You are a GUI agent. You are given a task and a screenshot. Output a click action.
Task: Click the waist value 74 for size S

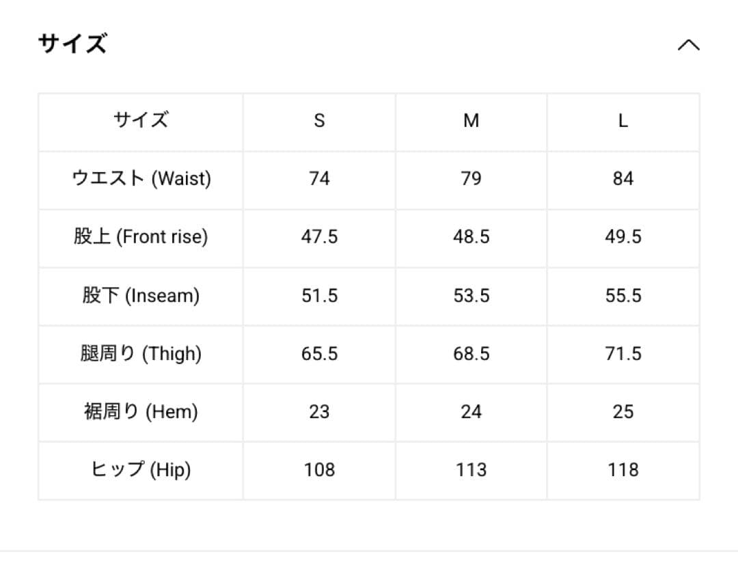point(319,179)
